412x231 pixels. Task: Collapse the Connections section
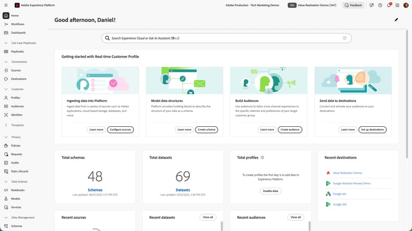coord(6,61)
